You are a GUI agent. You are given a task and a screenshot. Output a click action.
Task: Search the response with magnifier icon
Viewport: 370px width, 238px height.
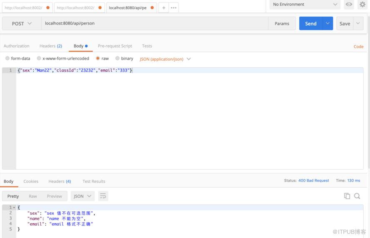[357, 196]
